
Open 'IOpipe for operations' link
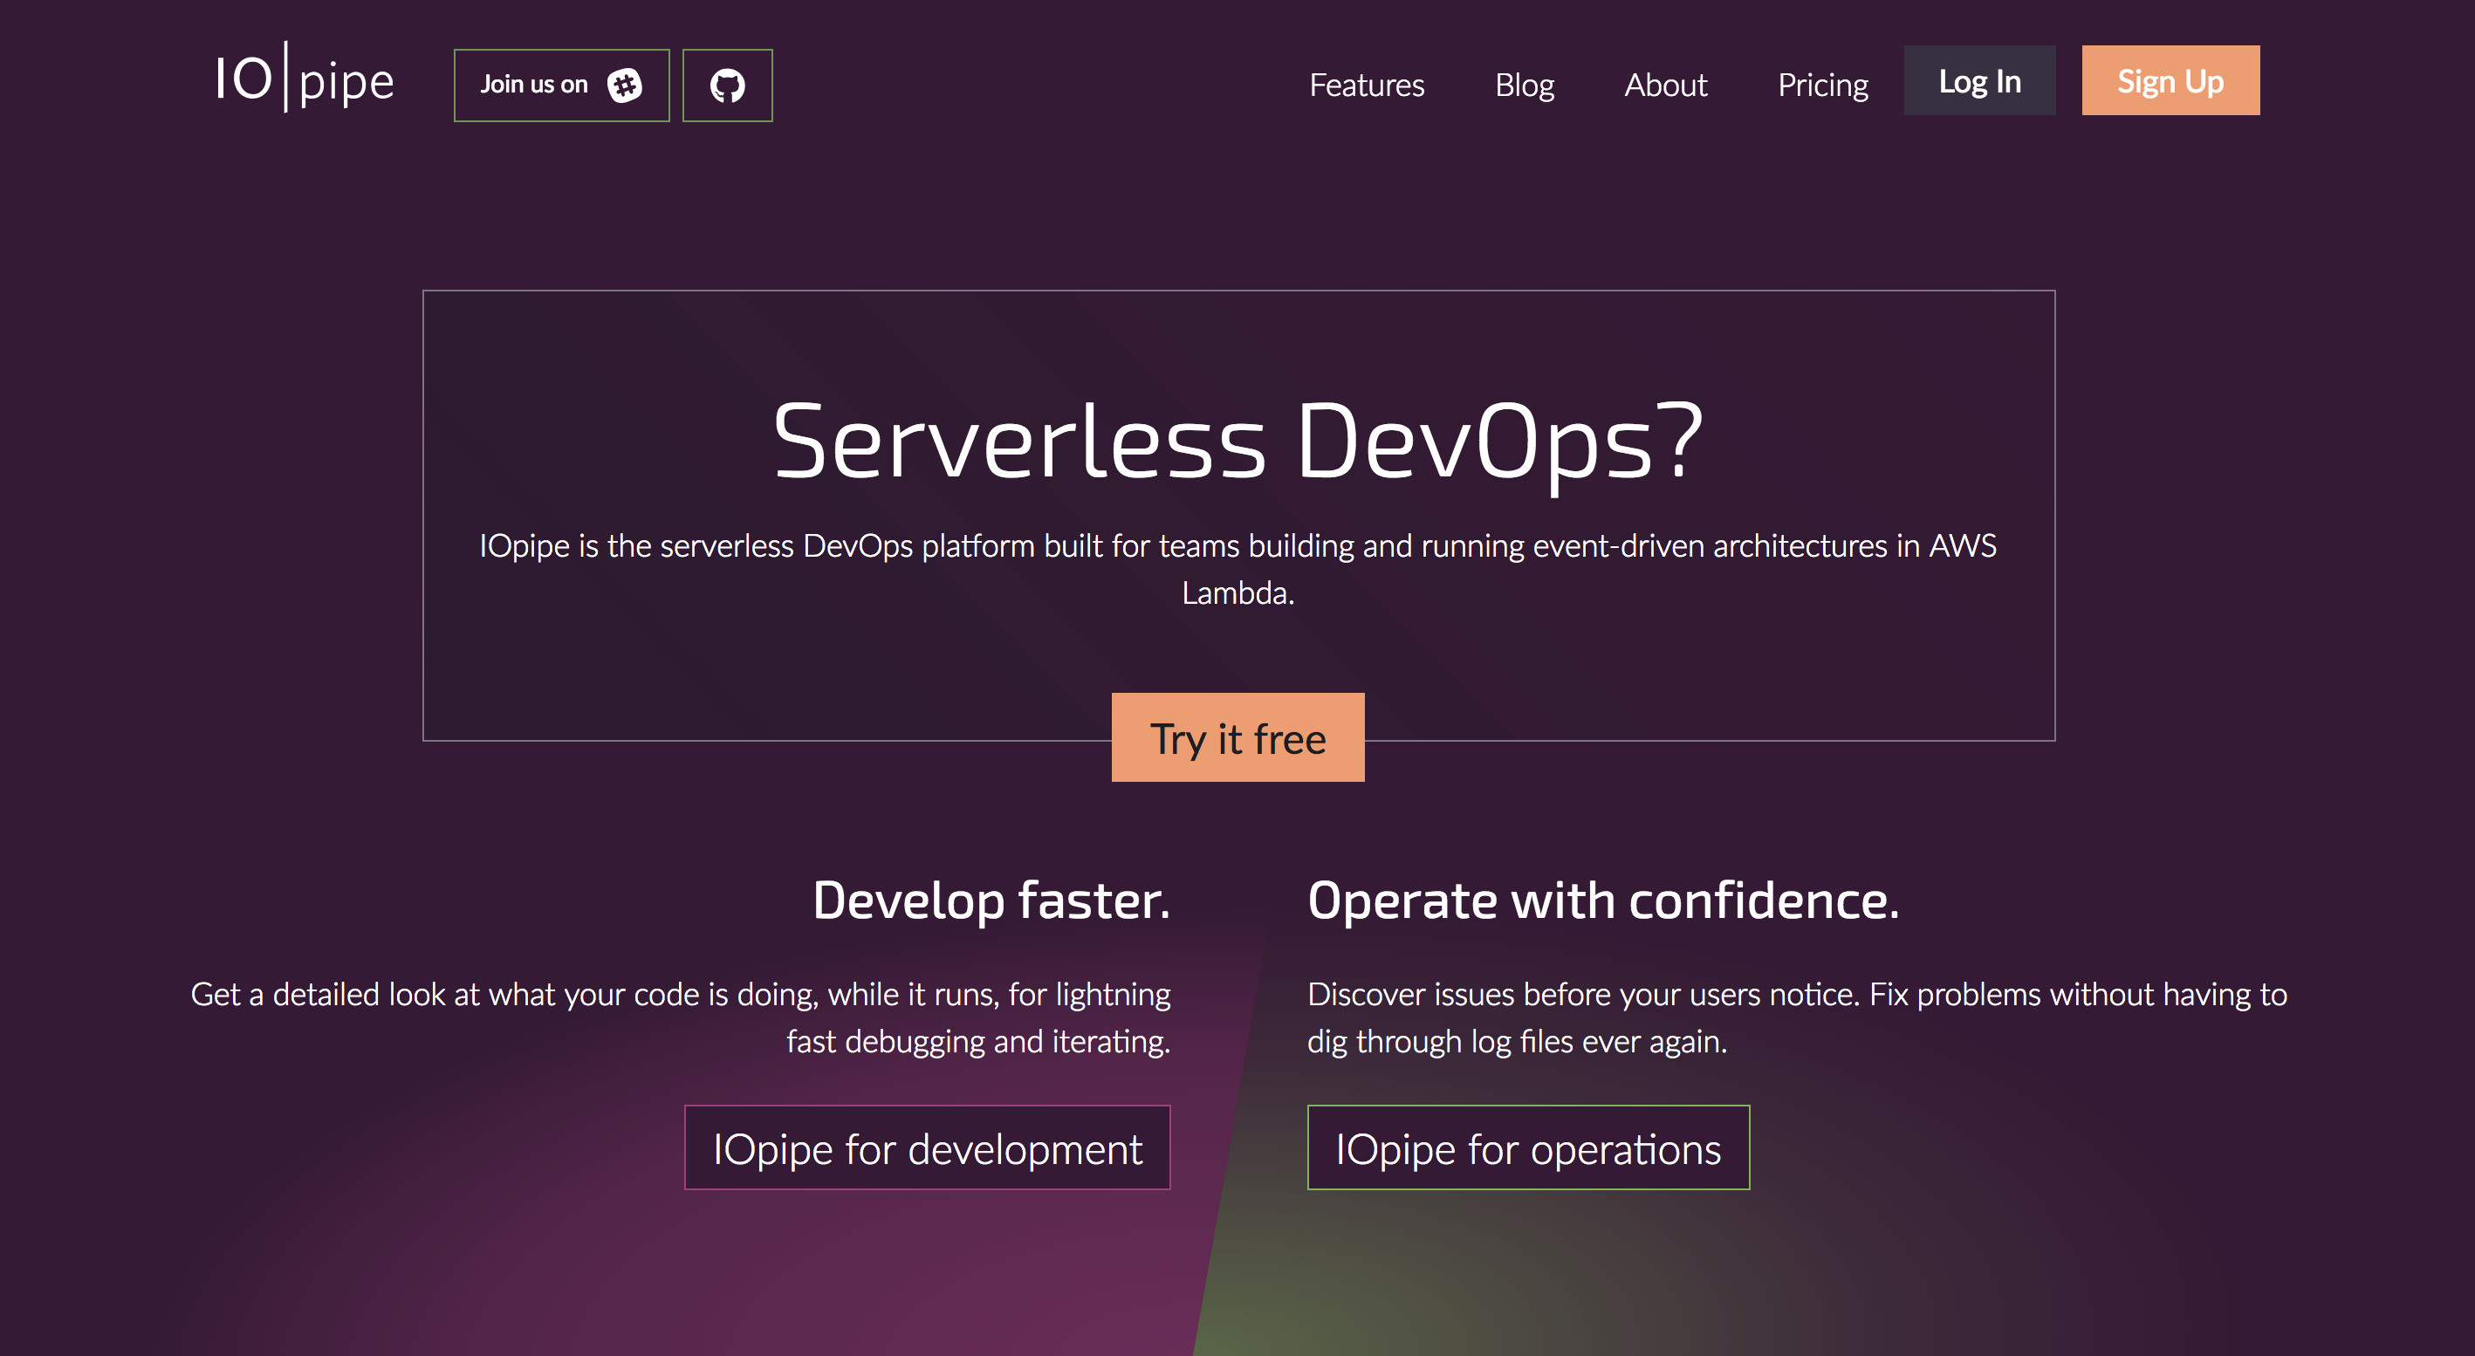1527,1147
